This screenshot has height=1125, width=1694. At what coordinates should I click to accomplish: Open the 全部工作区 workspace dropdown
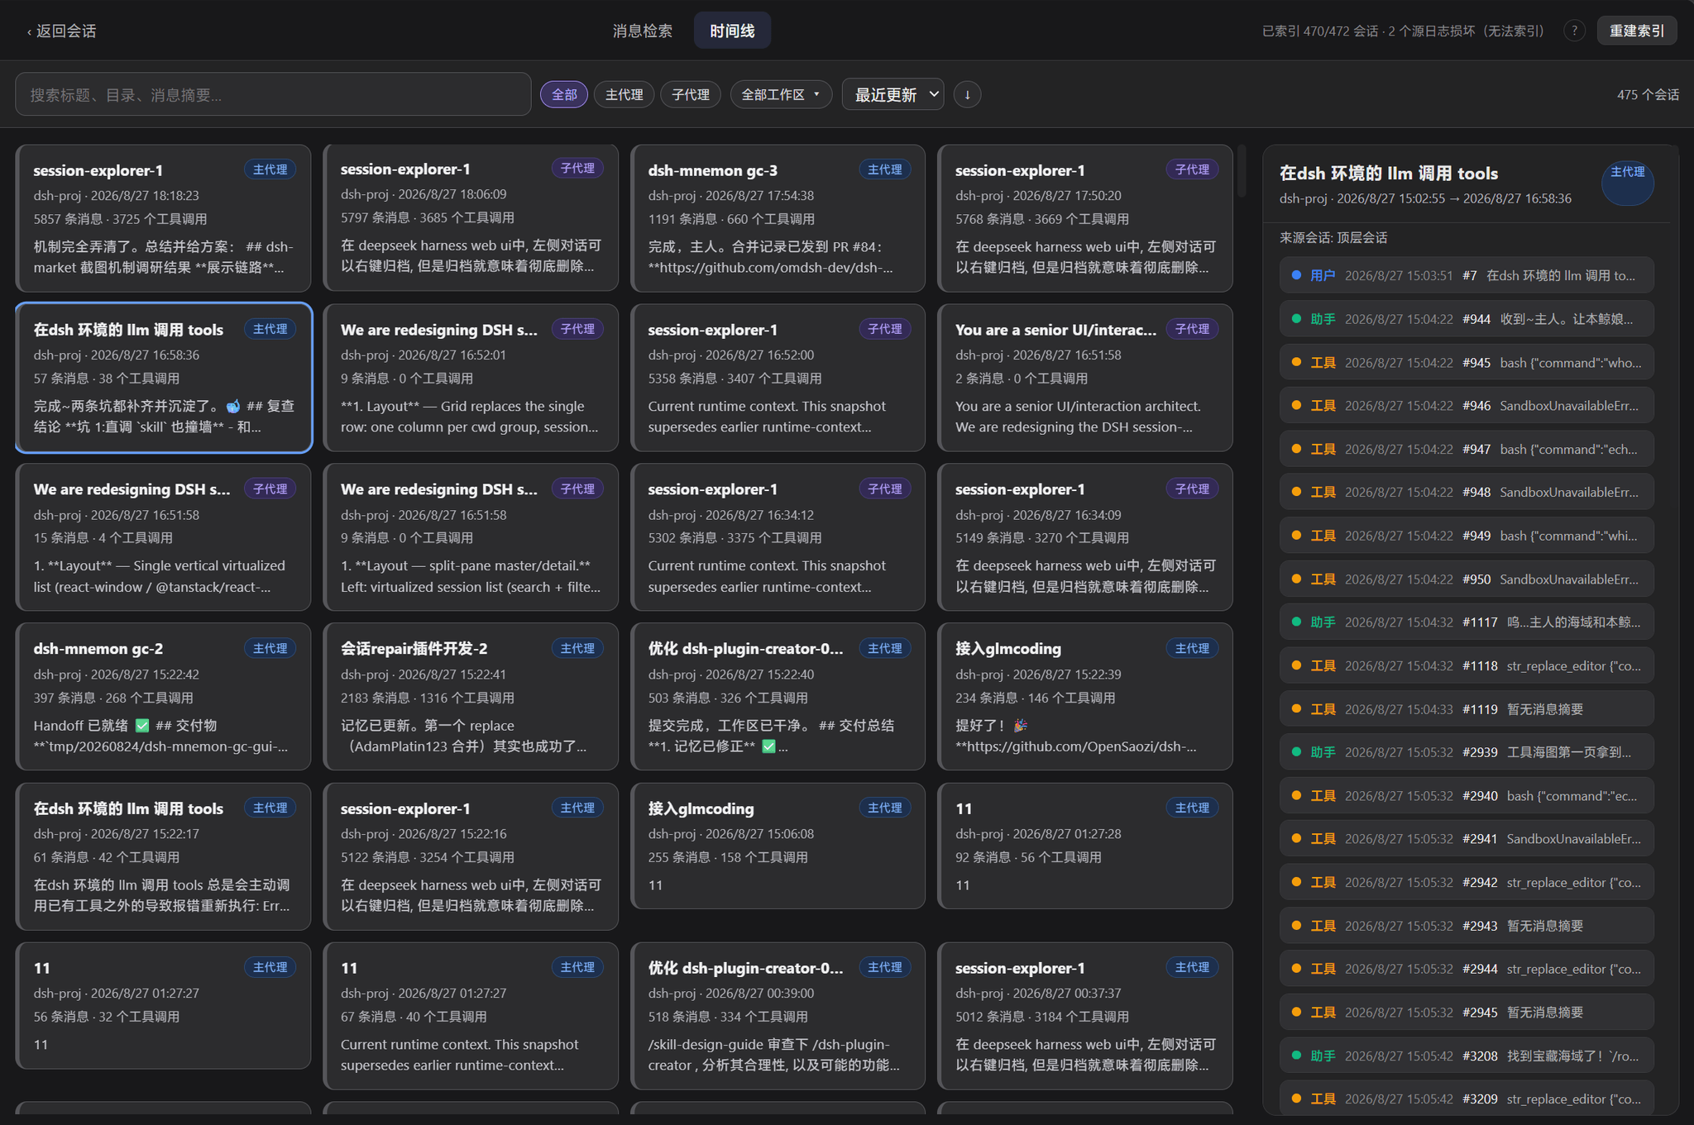[781, 94]
